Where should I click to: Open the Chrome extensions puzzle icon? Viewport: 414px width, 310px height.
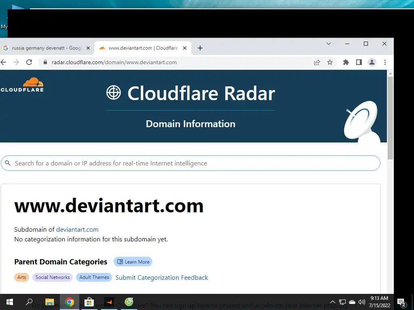[x=346, y=62]
